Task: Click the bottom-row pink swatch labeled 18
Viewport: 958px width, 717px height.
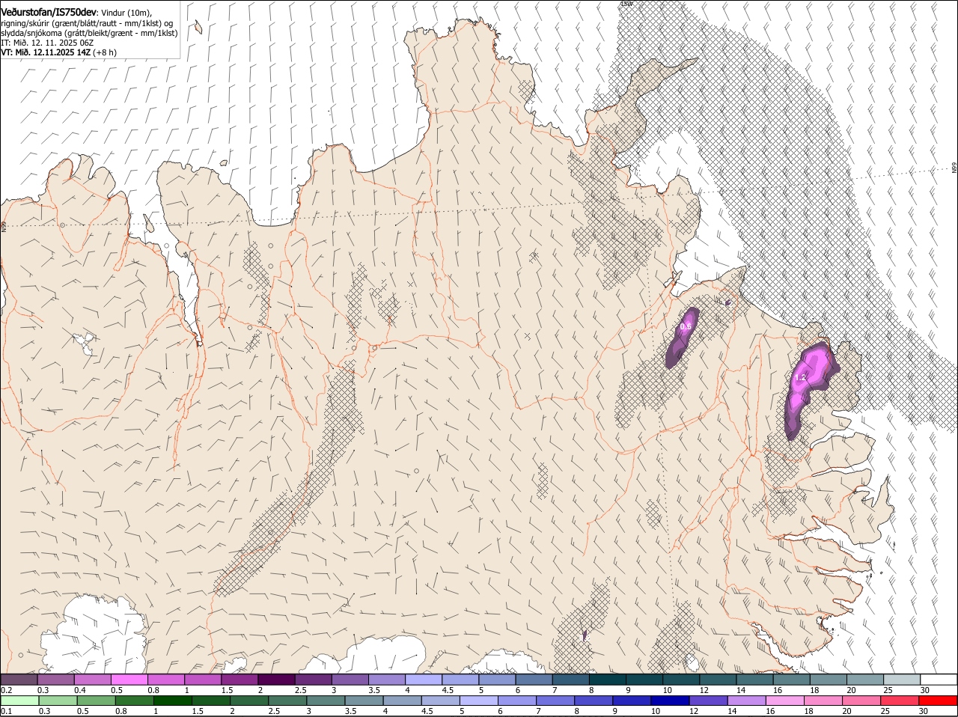Action: pyautogui.click(x=823, y=701)
